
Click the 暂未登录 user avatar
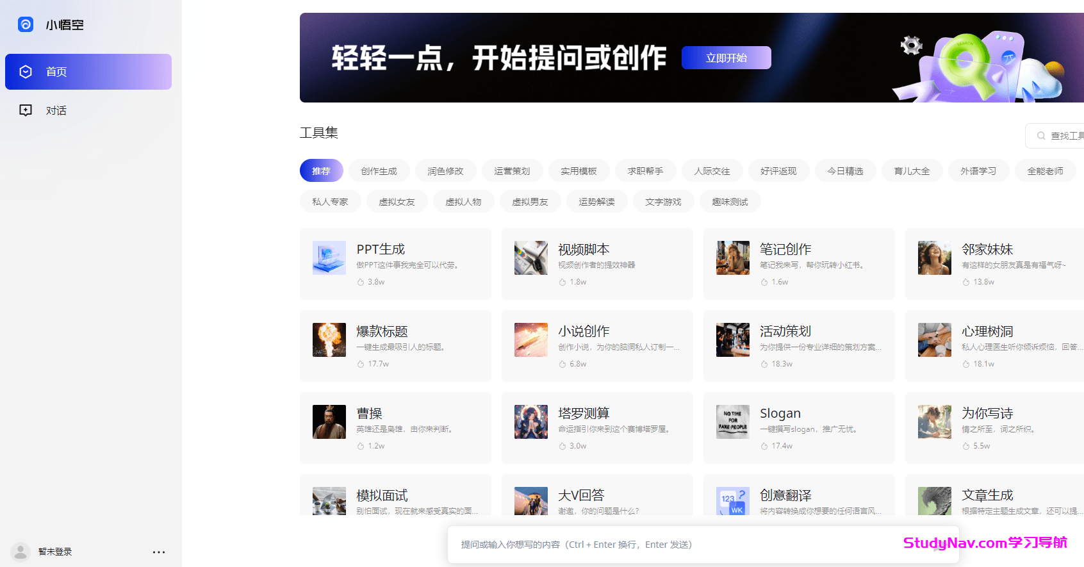click(21, 552)
